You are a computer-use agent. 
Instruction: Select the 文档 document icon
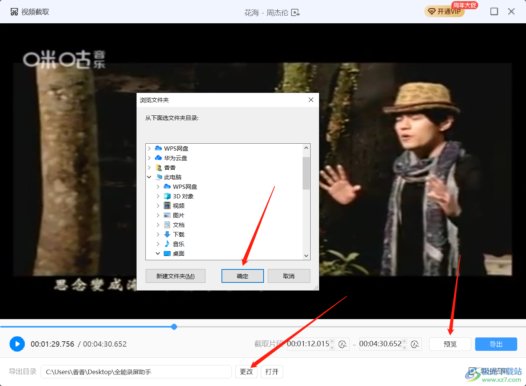167,225
